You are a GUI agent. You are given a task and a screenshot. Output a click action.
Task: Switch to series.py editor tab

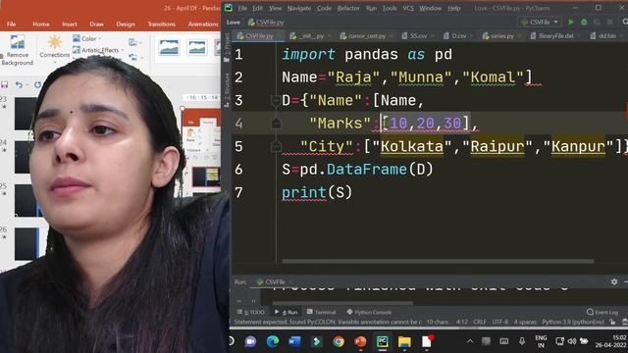[499, 36]
